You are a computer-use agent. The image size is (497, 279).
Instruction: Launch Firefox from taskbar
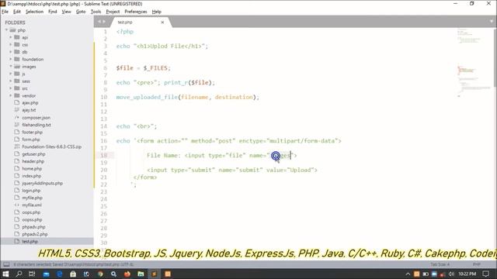127,274
